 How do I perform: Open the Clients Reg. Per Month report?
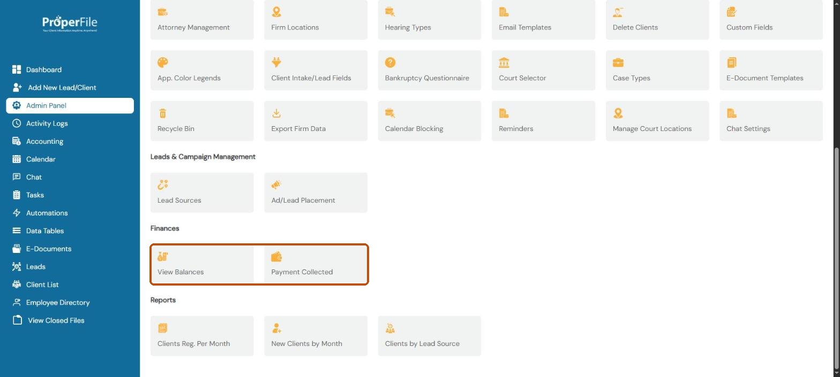(202, 336)
